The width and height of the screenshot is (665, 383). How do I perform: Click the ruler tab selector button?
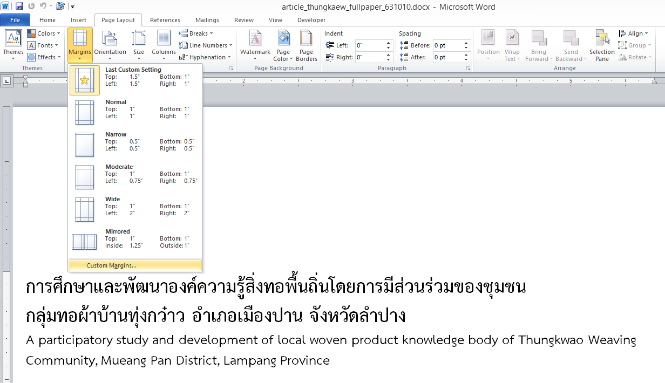[7, 81]
